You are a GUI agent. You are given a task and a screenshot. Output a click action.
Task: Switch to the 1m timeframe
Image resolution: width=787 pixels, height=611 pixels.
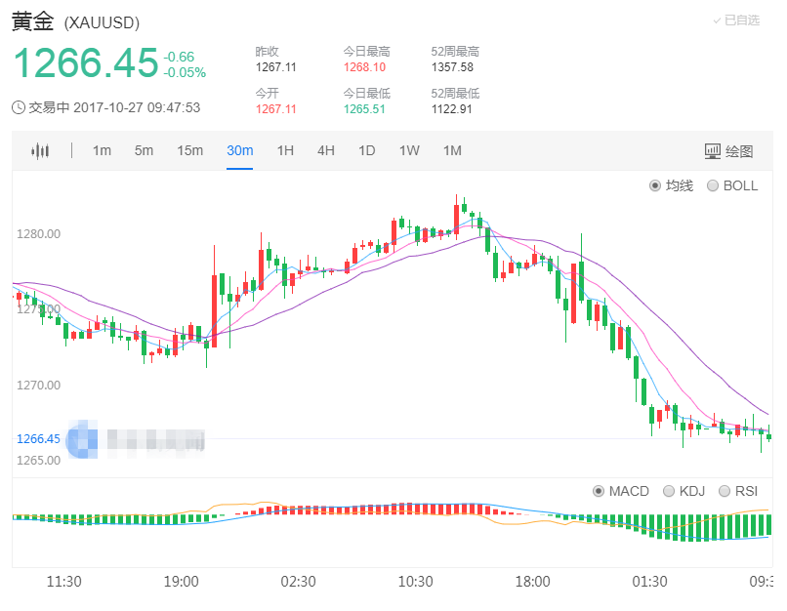click(x=103, y=150)
